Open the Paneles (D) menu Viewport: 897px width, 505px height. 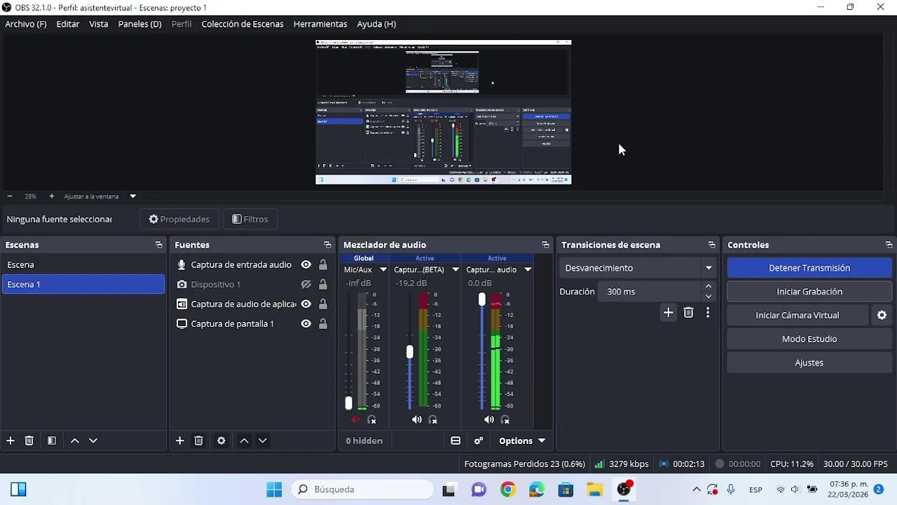point(139,24)
